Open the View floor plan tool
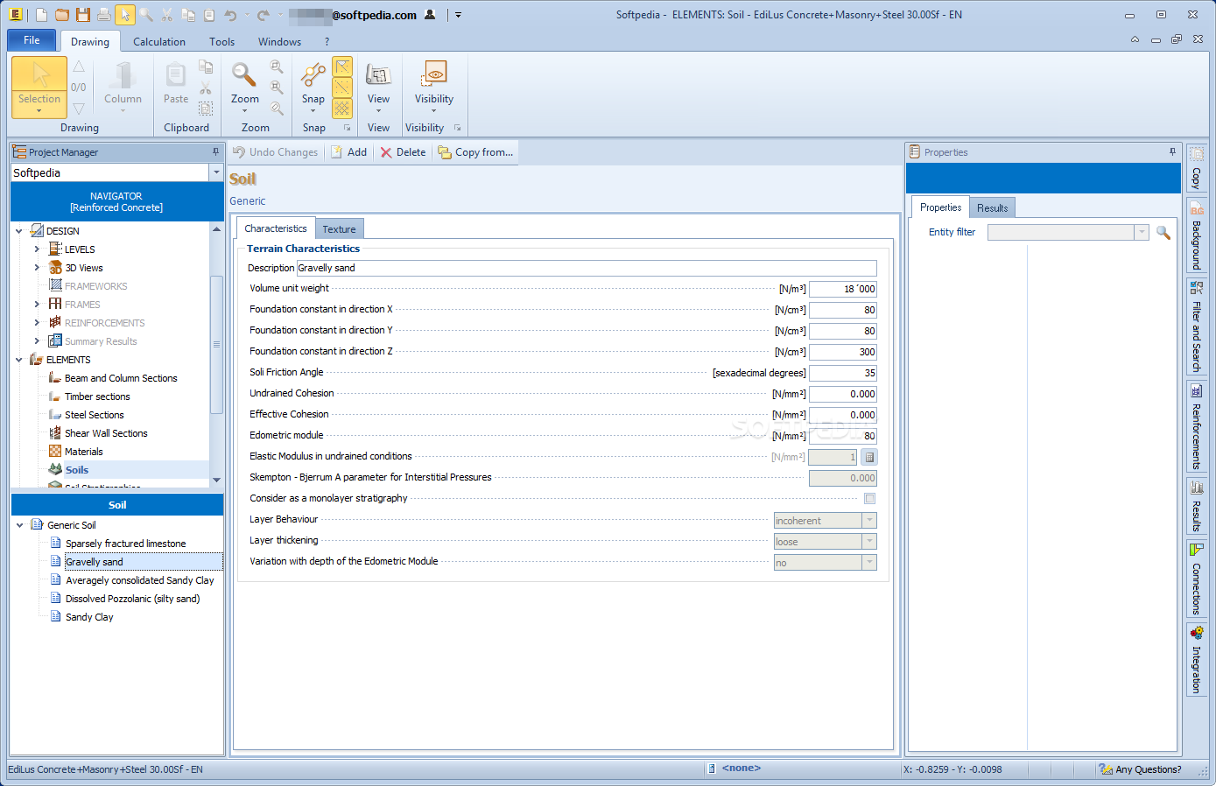1216x786 pixels. coord(378,87)
